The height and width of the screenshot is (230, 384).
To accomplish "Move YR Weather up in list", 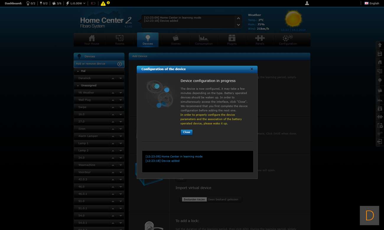I will [113, 93].
